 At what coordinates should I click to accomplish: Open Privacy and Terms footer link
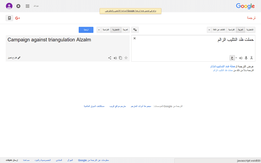[x=43, y=160]
